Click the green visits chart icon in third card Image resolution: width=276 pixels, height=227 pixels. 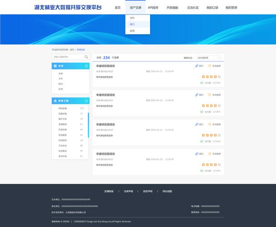click(202, 141)
